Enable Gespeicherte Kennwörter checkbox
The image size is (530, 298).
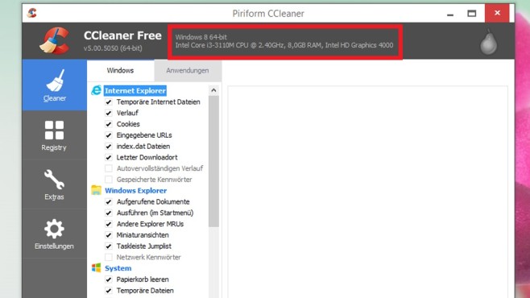[109, 180]
